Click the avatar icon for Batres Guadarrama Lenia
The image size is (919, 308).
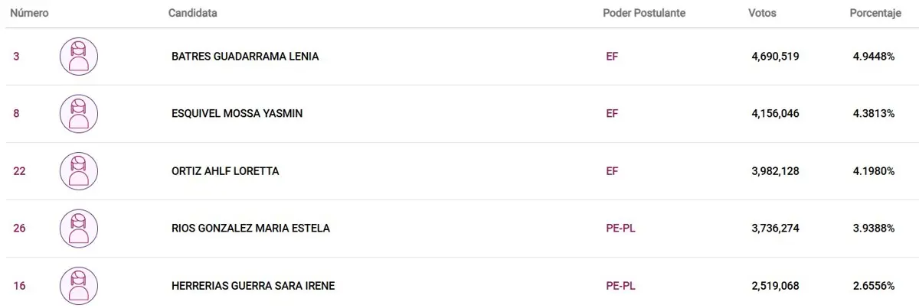[79, 57]
